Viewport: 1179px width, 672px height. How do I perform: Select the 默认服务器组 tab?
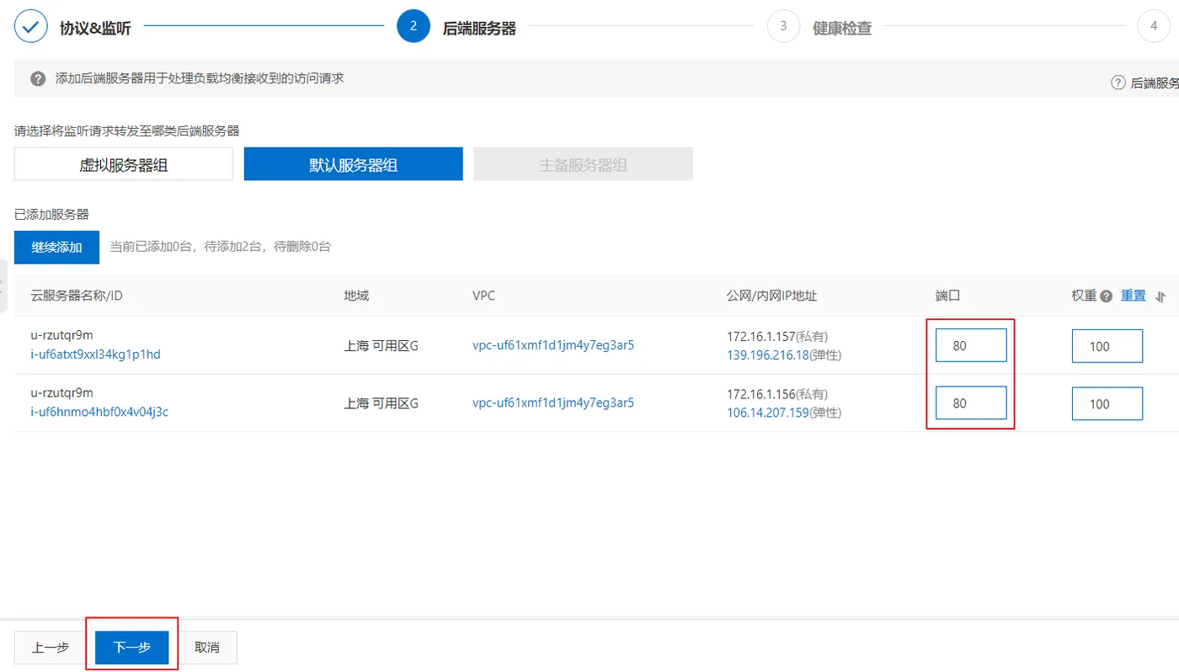tap(354, 164)
